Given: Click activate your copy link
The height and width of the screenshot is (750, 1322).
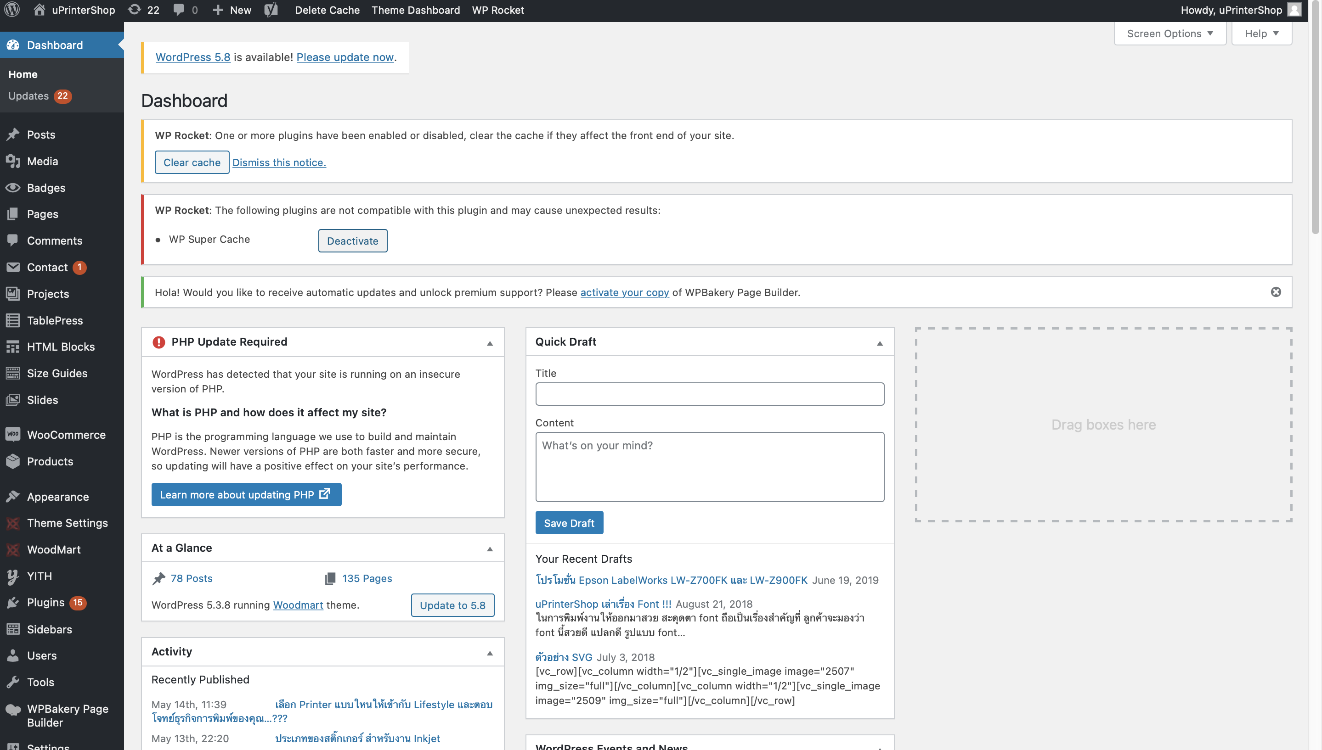Looking at the screenshot, I should (625, 292).
